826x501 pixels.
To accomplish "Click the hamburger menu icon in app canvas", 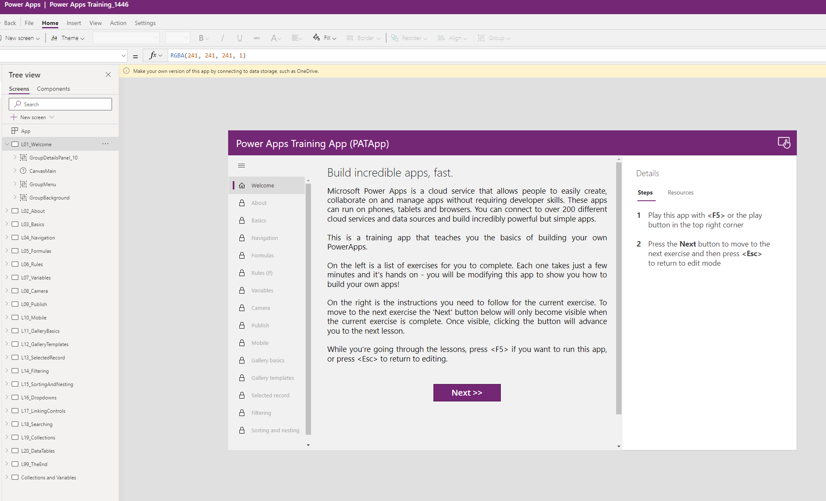I will (x=241, y=166).
